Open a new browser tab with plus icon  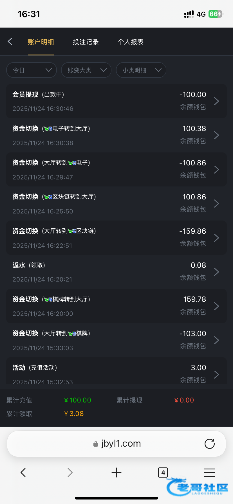116,472
